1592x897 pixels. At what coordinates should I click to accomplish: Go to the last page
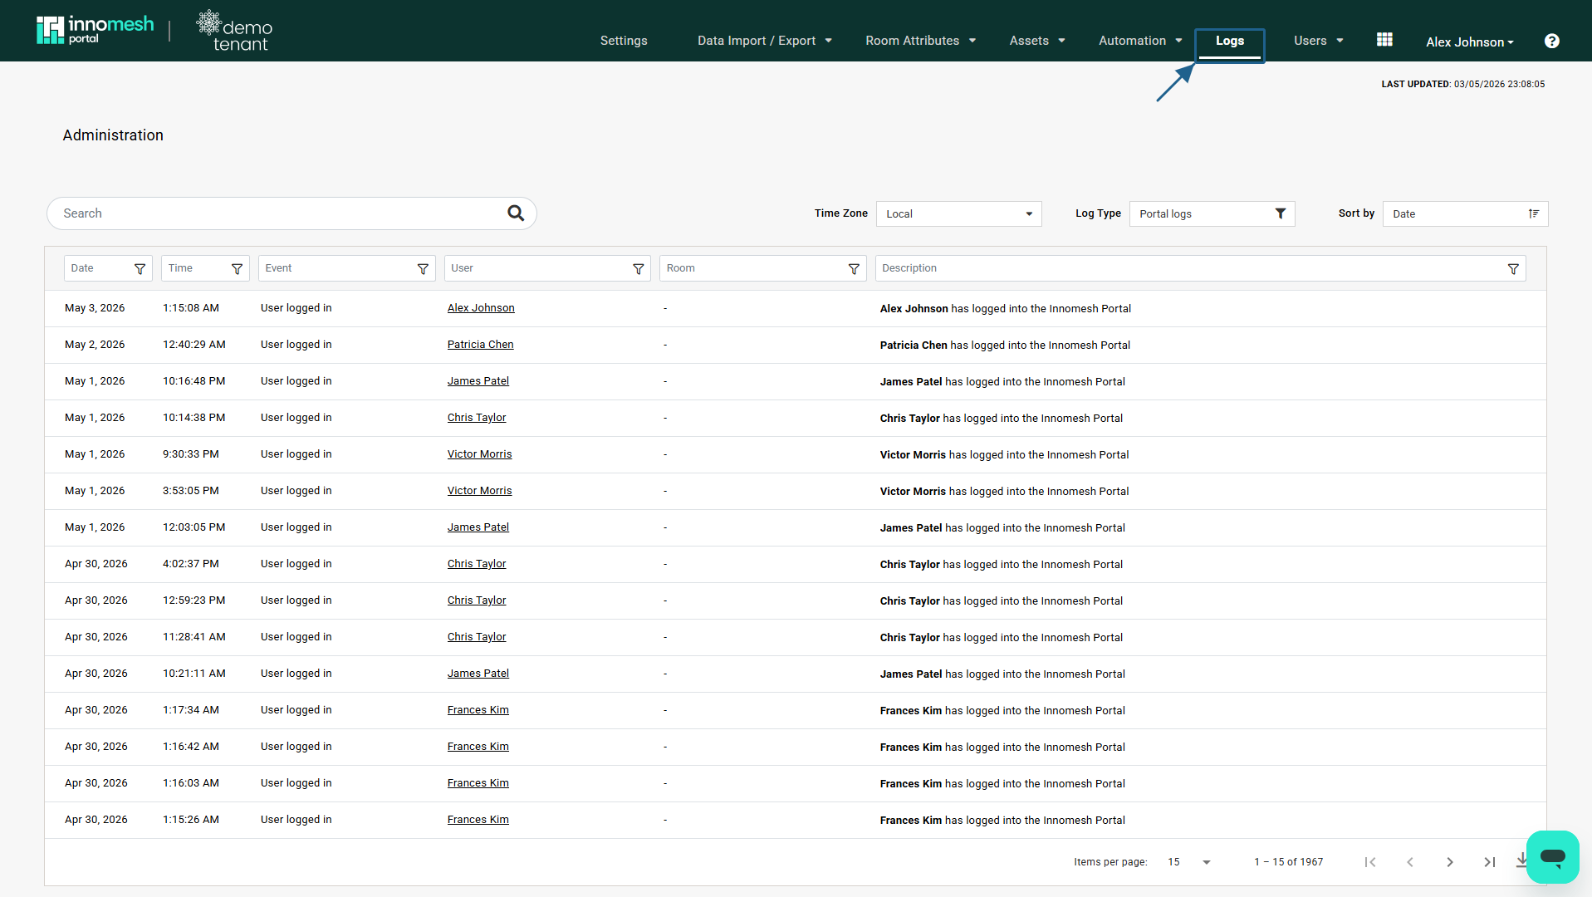click(x=1490, y=862)
